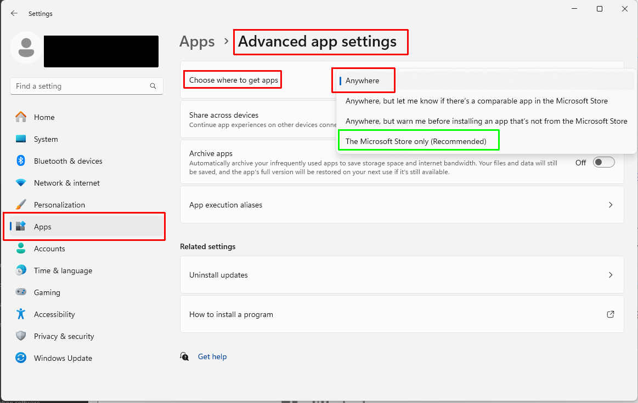Open Windows Update settings

tap(87, 358)
